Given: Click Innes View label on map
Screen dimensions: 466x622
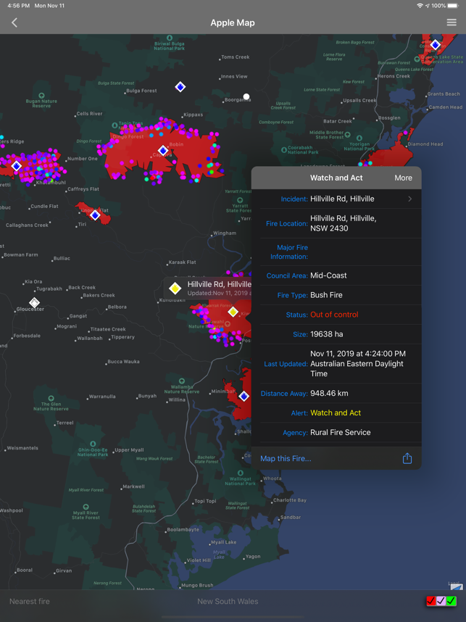Looking at the screenshot, I should (234, 77).
